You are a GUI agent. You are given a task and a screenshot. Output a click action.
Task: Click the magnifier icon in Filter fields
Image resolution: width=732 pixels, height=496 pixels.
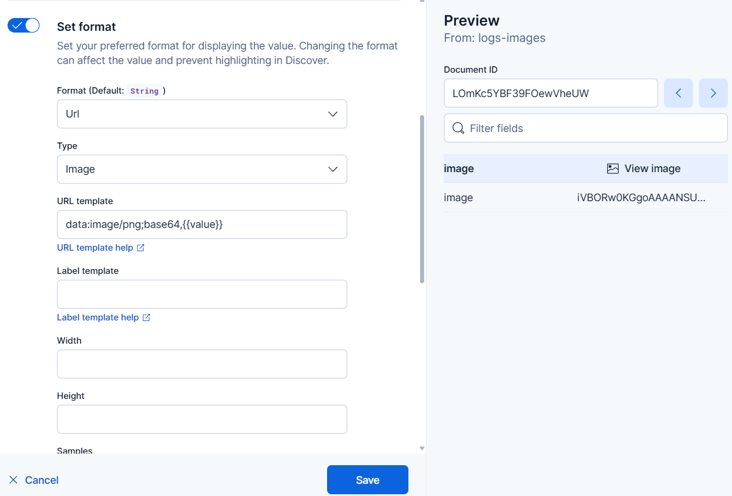(x=458, y=127)
